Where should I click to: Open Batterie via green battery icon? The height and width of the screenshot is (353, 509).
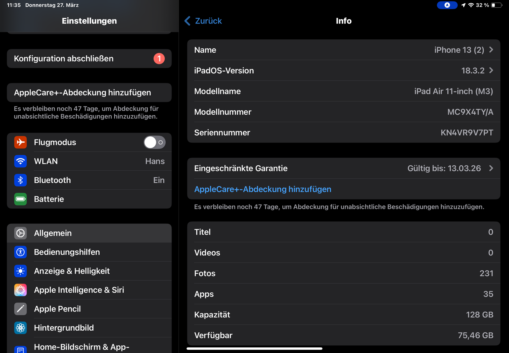[21, 199]
